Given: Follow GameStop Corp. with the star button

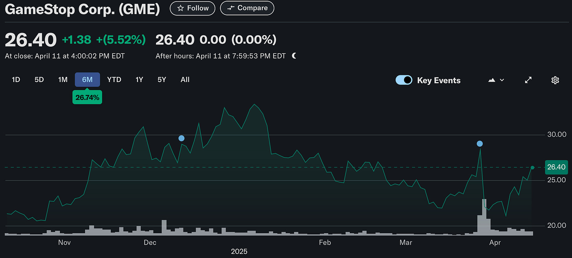Looking at the screenshot, I should 192,8.
